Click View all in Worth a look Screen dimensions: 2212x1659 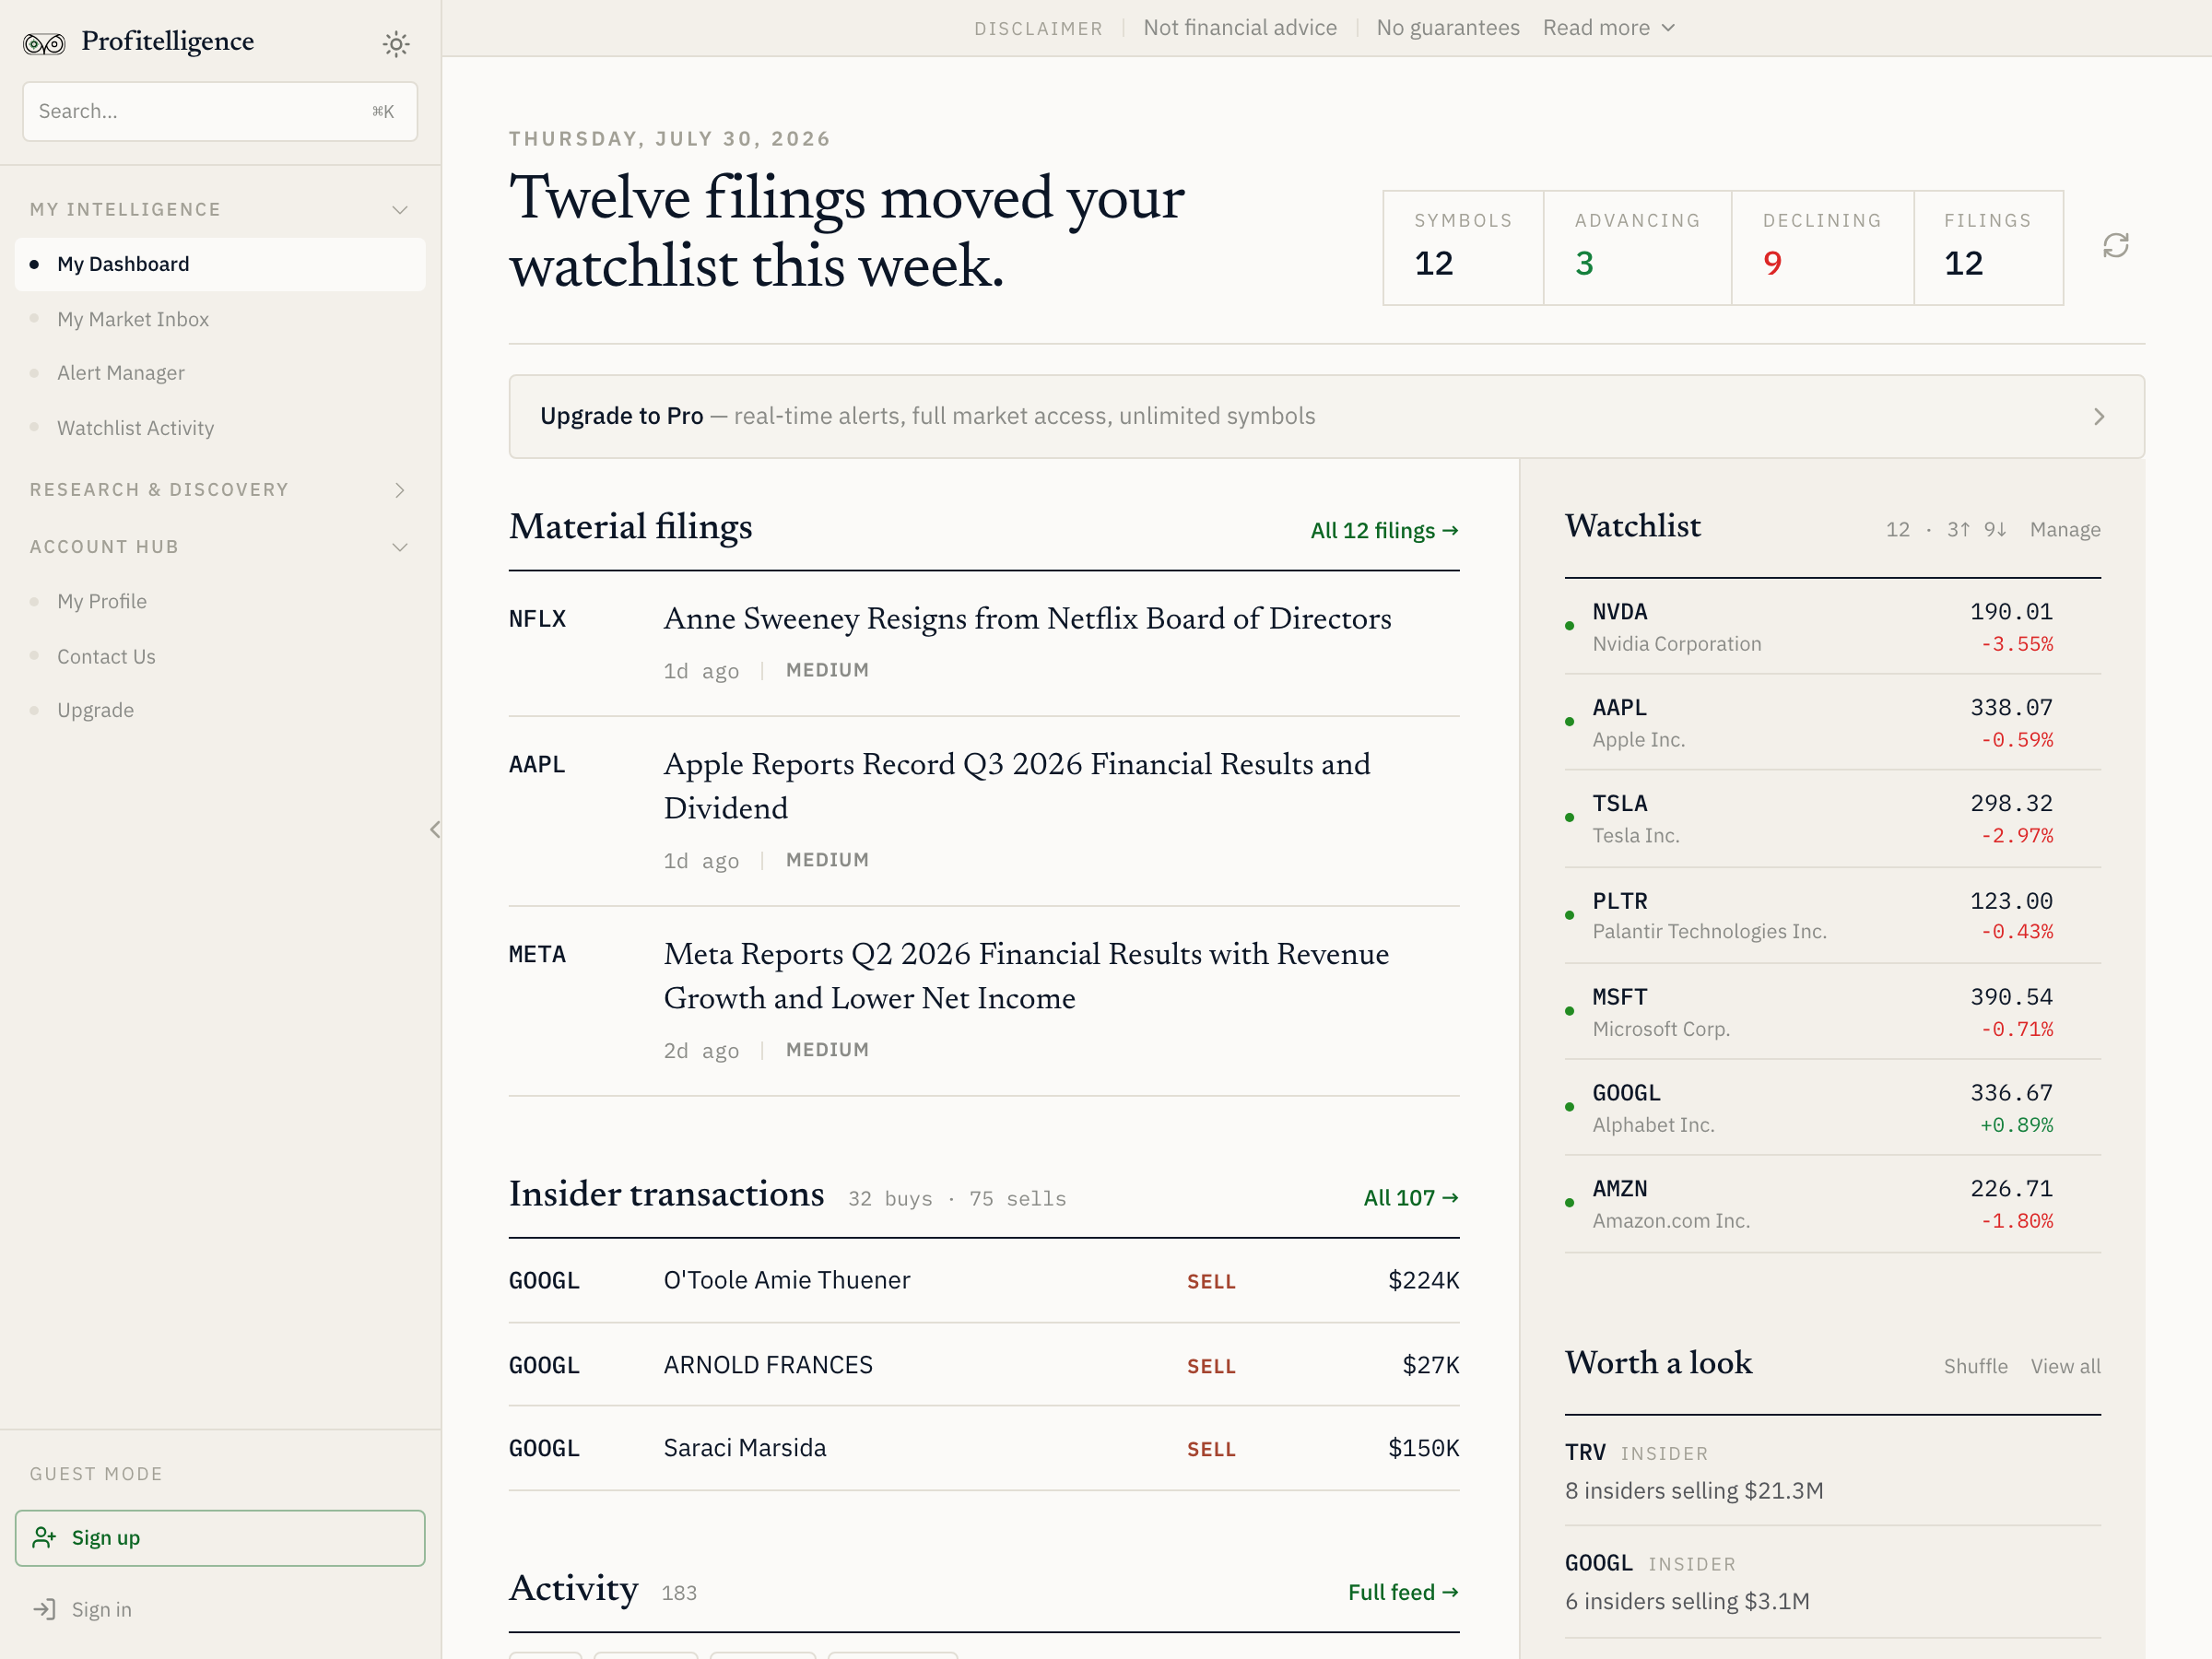tap(2065, 1366)
